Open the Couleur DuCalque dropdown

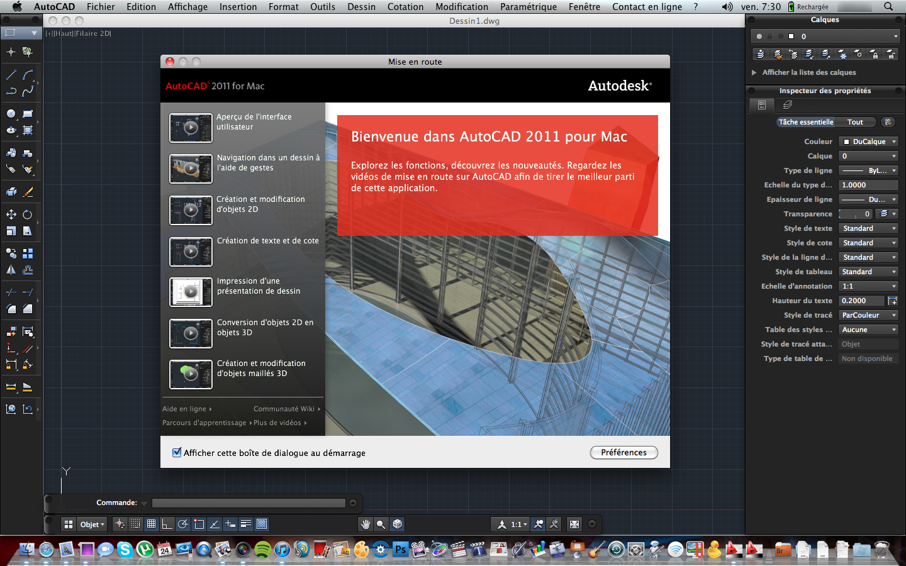point(868,141)
